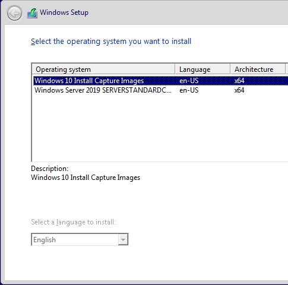Click the back arrow button
The image size is (288, 285).
click(x=14, y=13)
